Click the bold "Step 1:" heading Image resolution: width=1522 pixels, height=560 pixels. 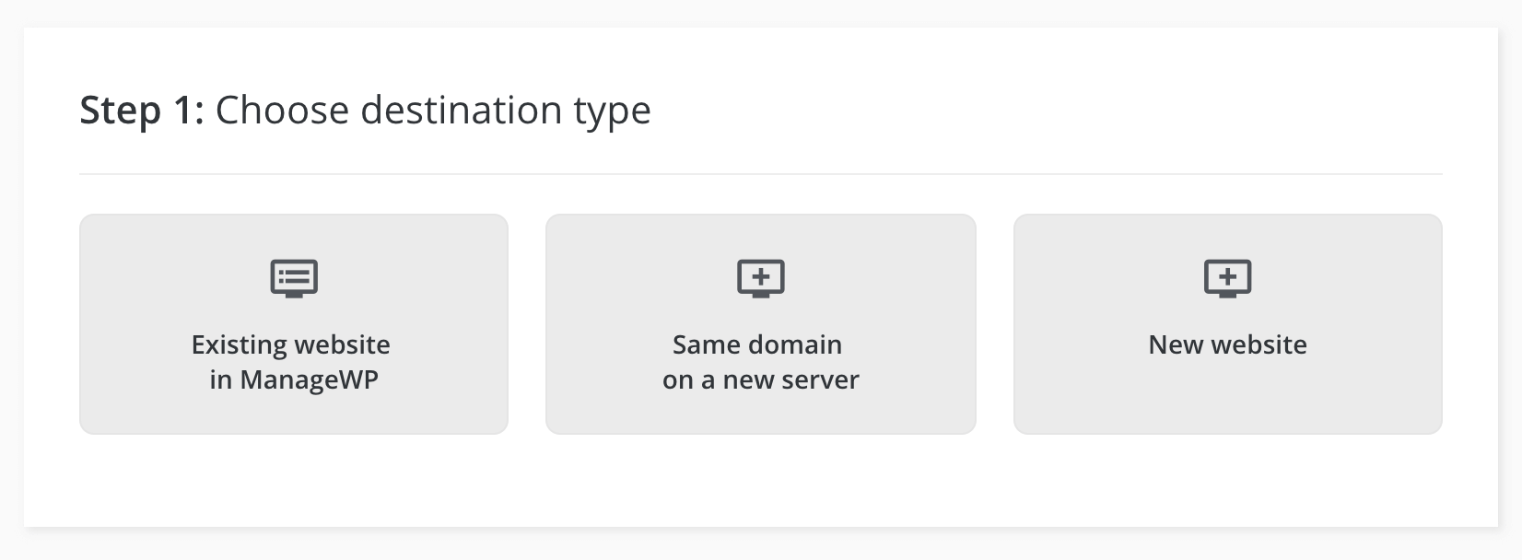[x=141, y=110]
